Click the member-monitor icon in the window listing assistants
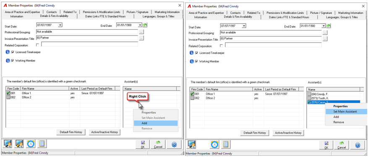 click(192, 144)
